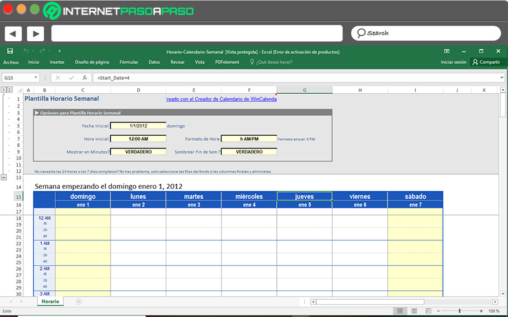Open the PDFelement ribbon tab
The width and height of the screenshot is (508, 317).
click(x=227, y=62)
